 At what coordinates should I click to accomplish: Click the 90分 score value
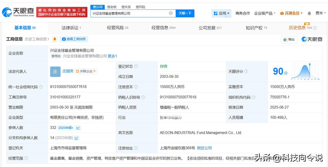[x=280, y=71]
